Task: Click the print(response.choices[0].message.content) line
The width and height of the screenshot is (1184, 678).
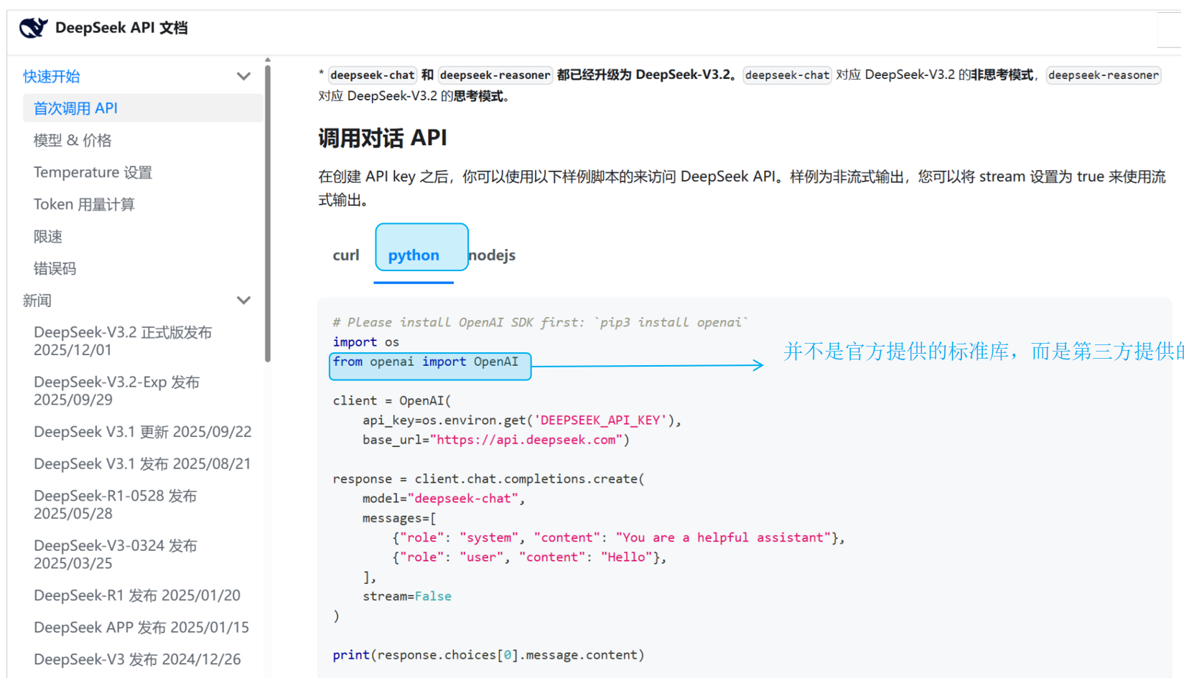Action: click(x=489, y=655)
